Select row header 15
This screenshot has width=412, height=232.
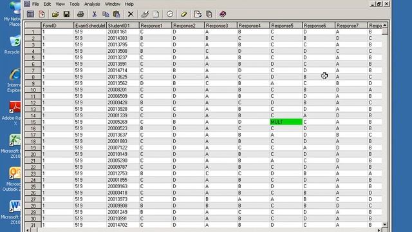(33, 122)
